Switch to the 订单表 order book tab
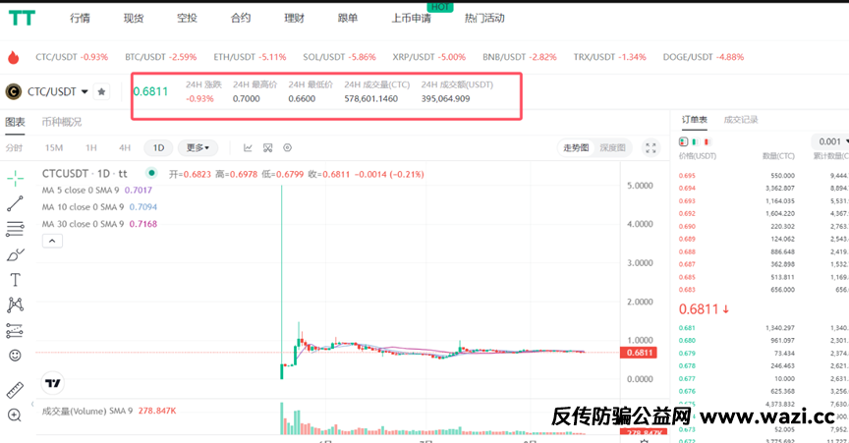Viewport: 849px width, 443px height. (694, 120)
